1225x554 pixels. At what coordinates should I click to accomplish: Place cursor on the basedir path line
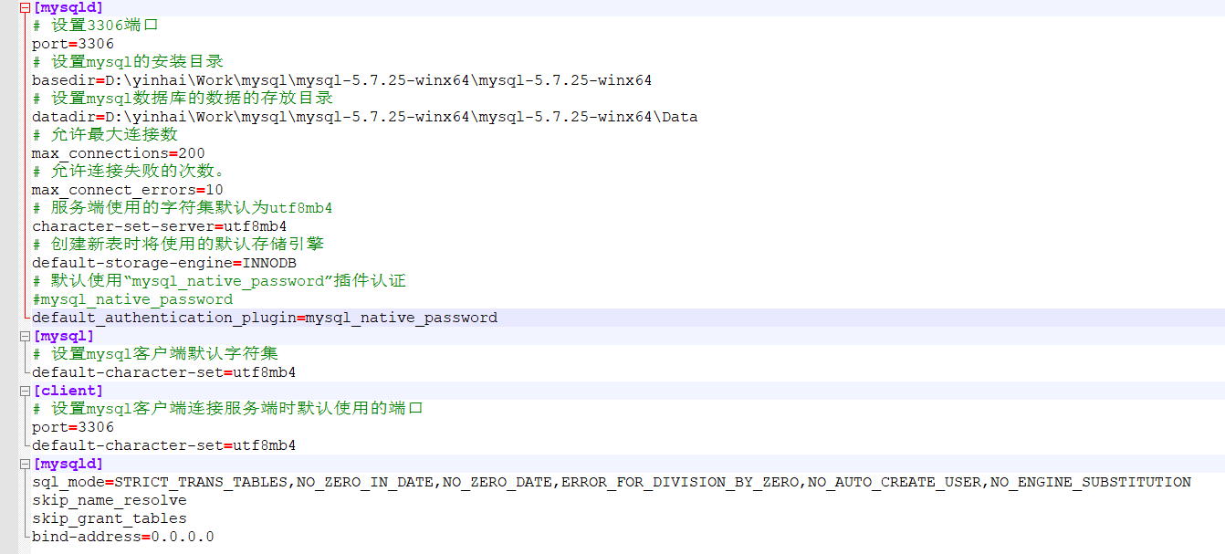click(x=342, y=80)
